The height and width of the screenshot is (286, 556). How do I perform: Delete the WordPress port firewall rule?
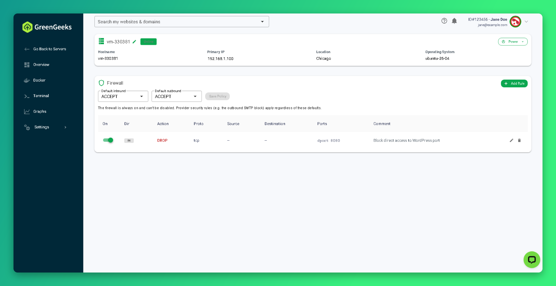(x=519, y=140)
